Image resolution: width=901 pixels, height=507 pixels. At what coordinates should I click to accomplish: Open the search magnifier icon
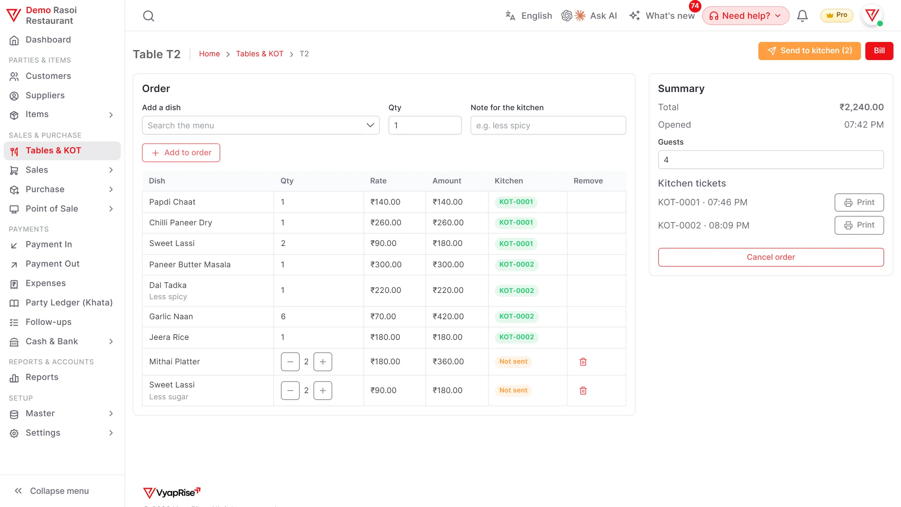click(149, 16)
